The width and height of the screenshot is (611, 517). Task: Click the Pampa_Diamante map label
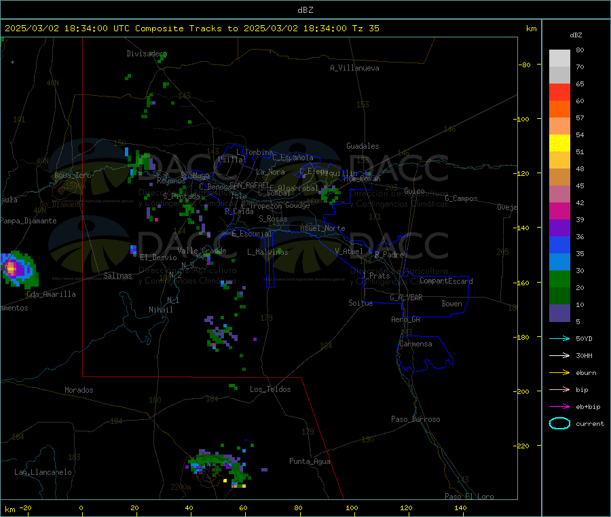(29, 221)
